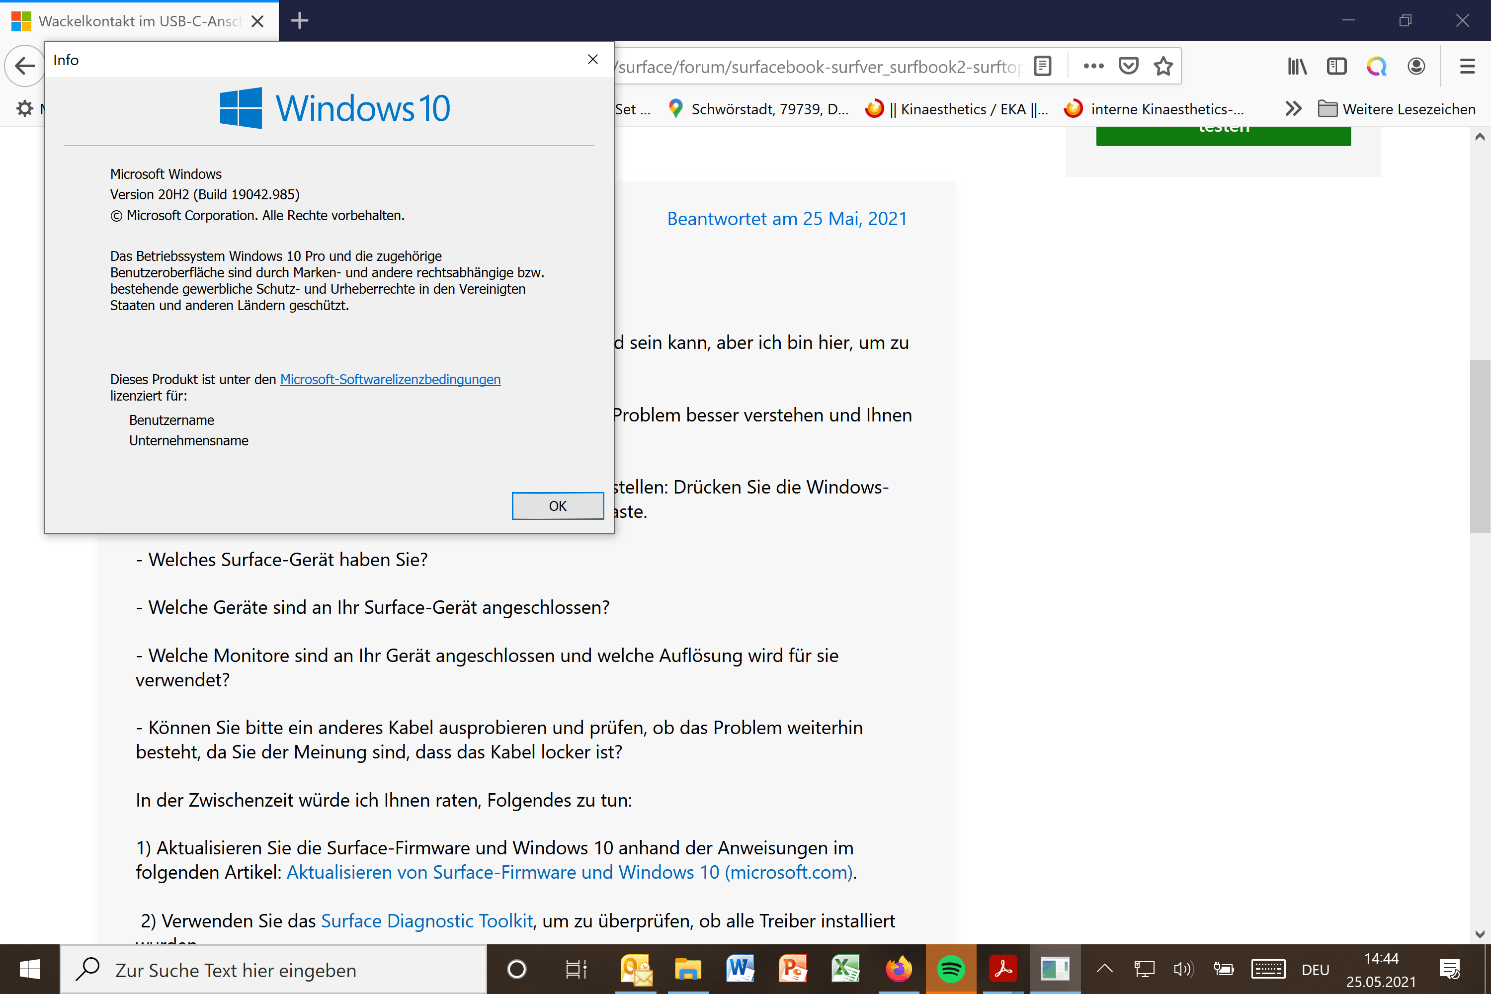
Task: Open Firefox account avatar icon
Action: 1415,66
